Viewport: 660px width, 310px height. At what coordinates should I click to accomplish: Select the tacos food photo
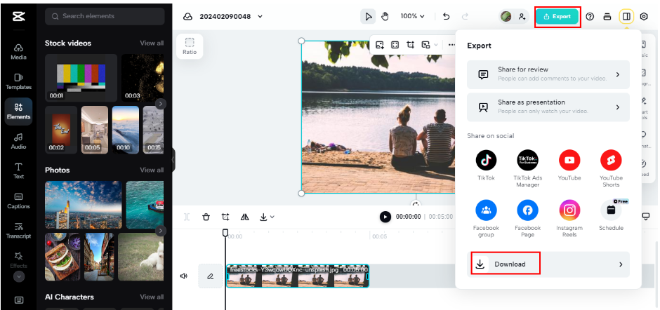point(62,257)
